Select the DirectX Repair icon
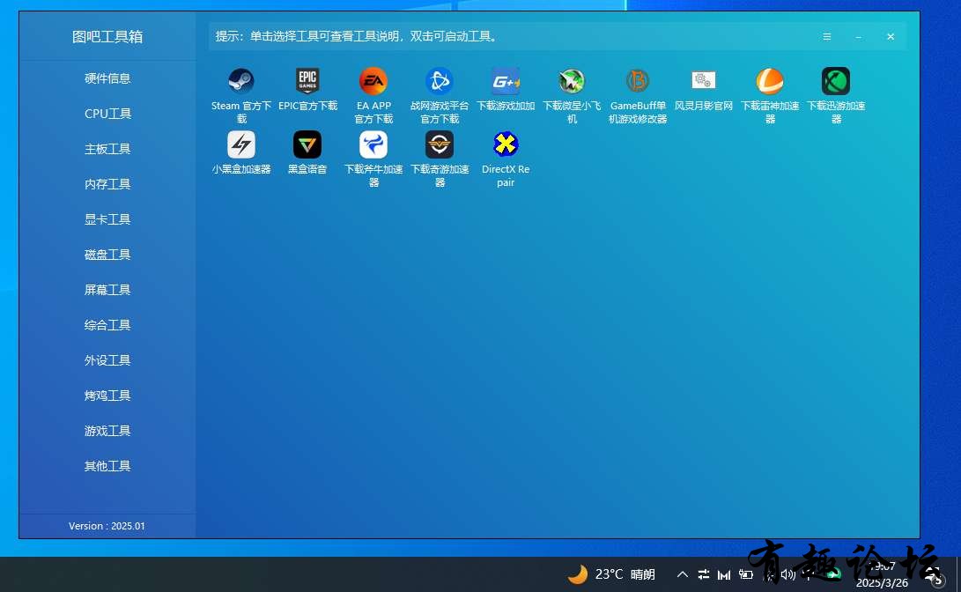 [x=506, y=144]
